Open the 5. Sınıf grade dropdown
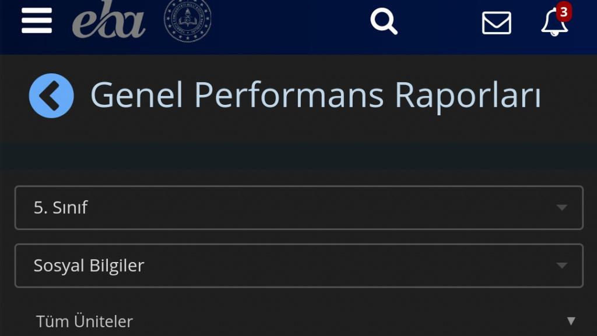 (x=299, y=207)
